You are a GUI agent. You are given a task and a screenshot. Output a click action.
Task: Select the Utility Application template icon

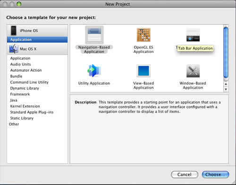94,71
